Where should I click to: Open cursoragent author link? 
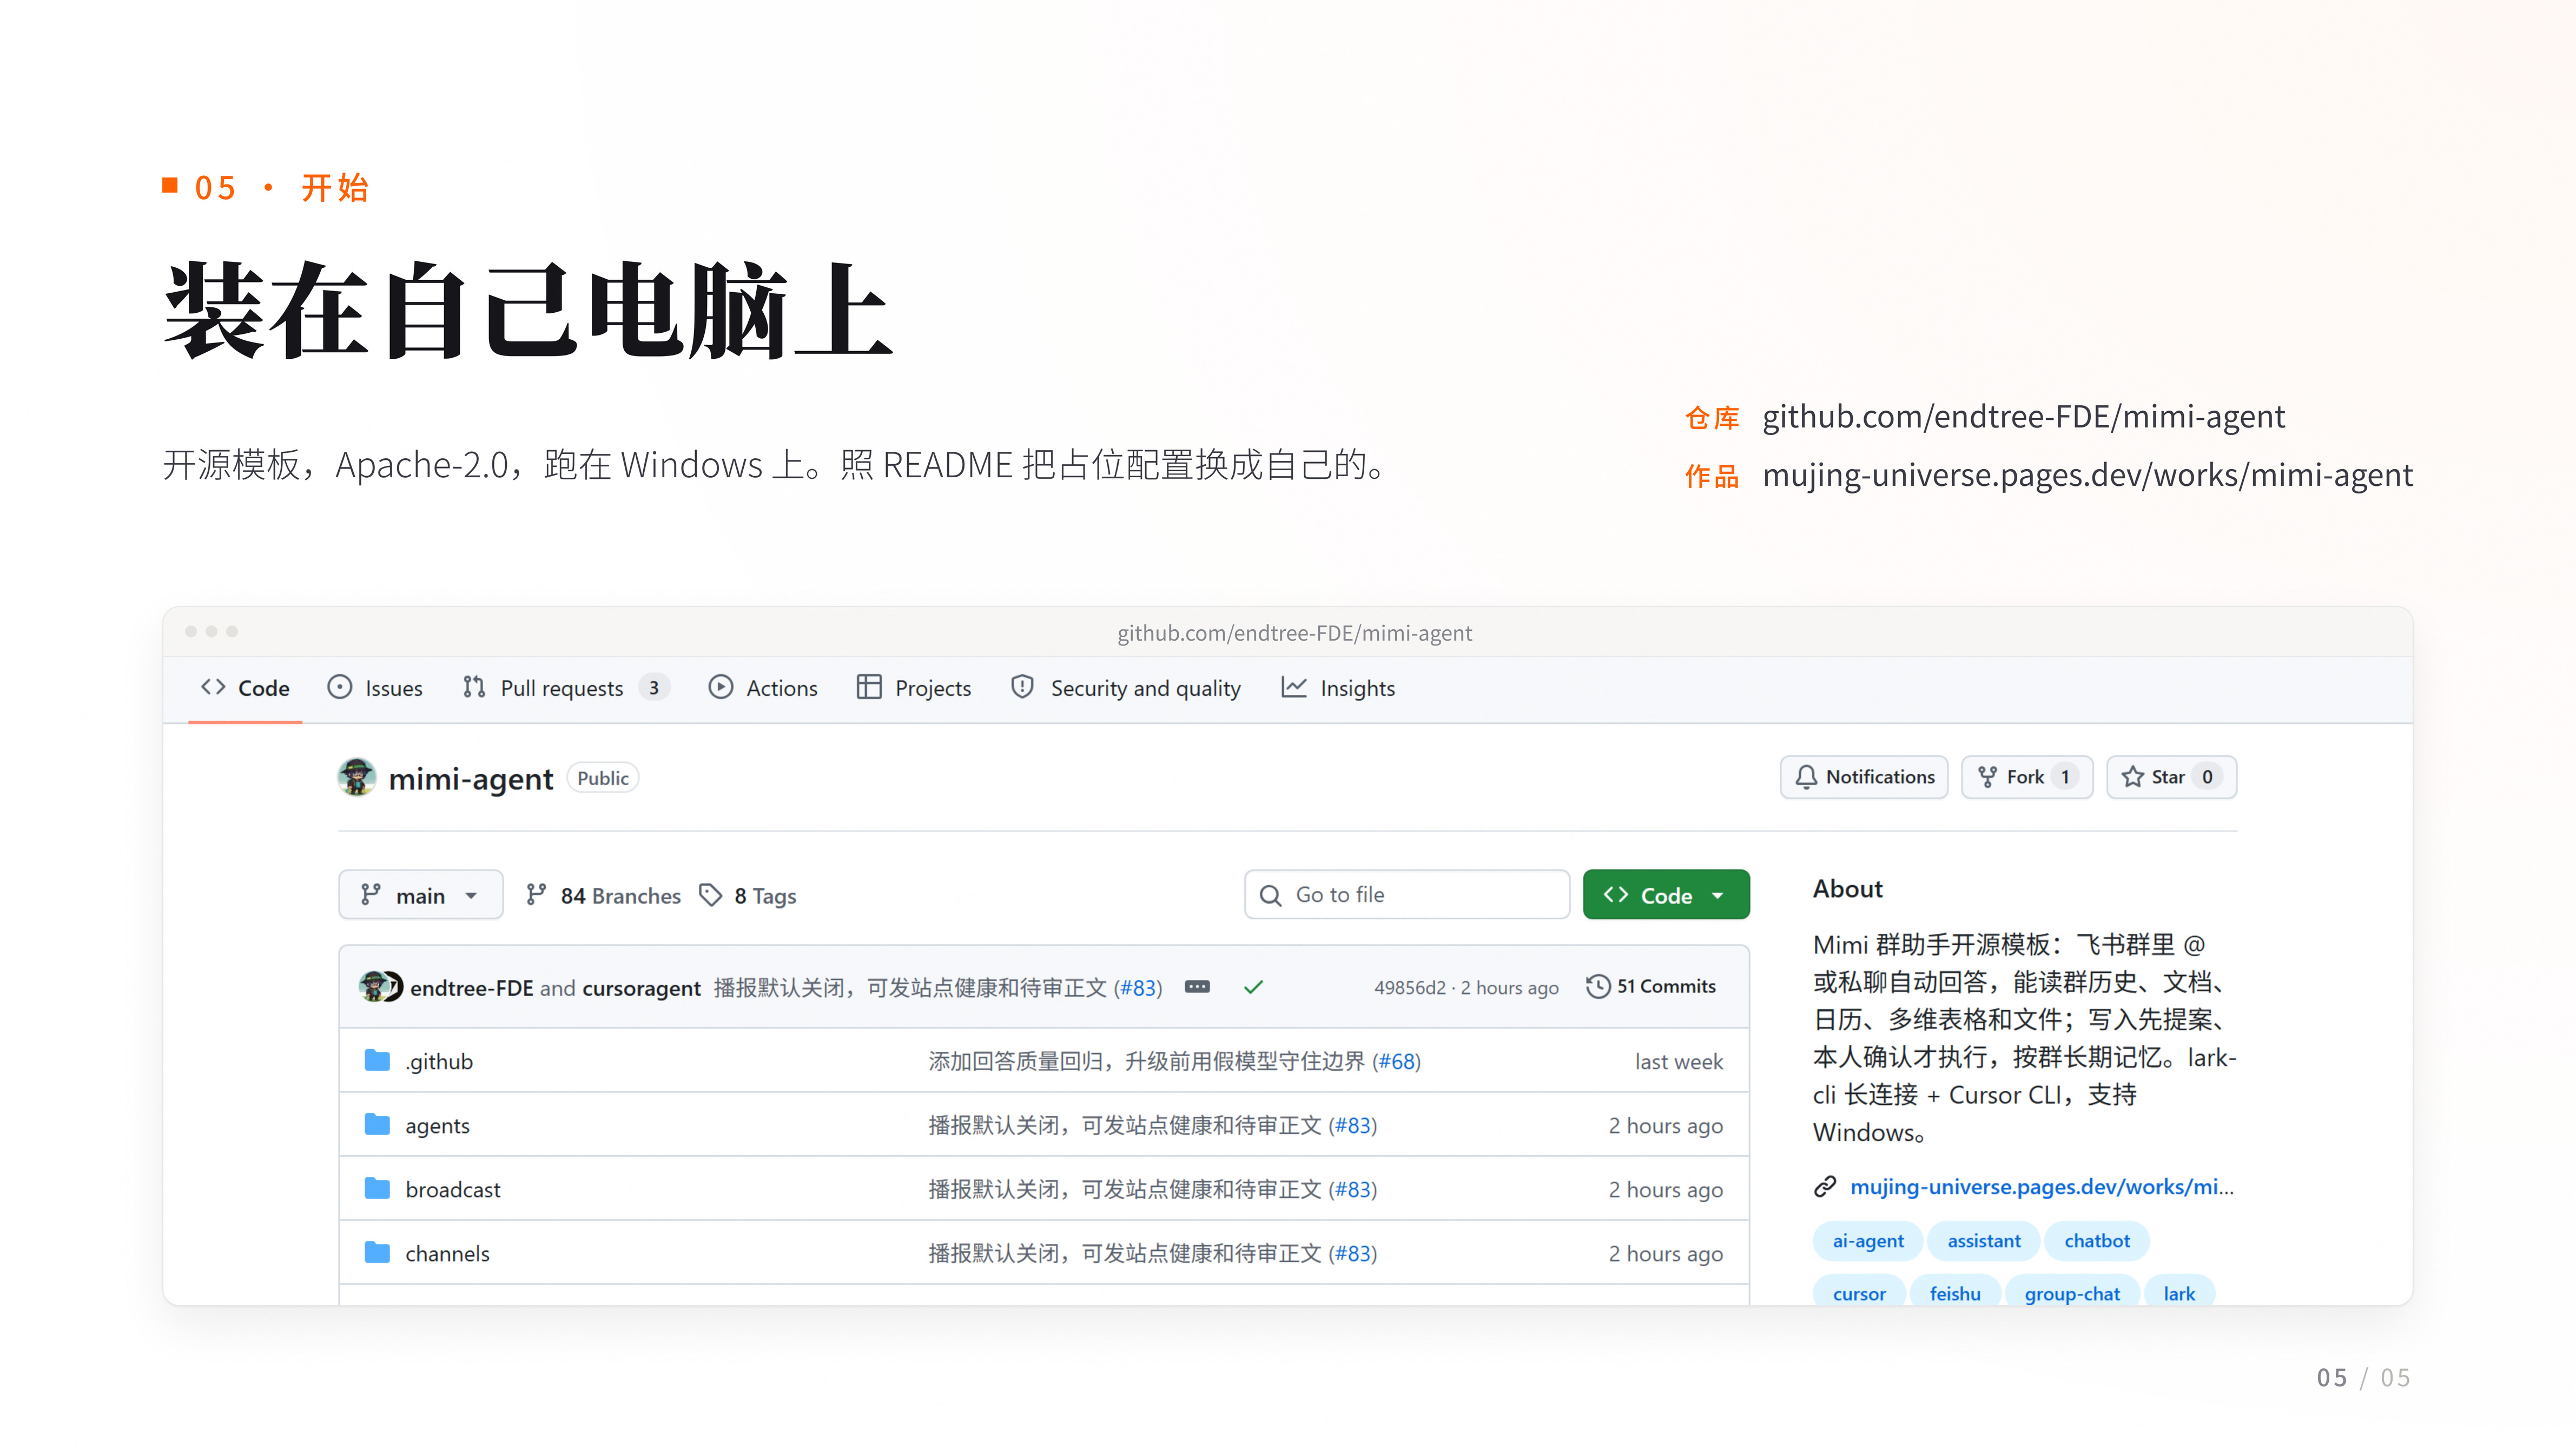tap(641, 988)
